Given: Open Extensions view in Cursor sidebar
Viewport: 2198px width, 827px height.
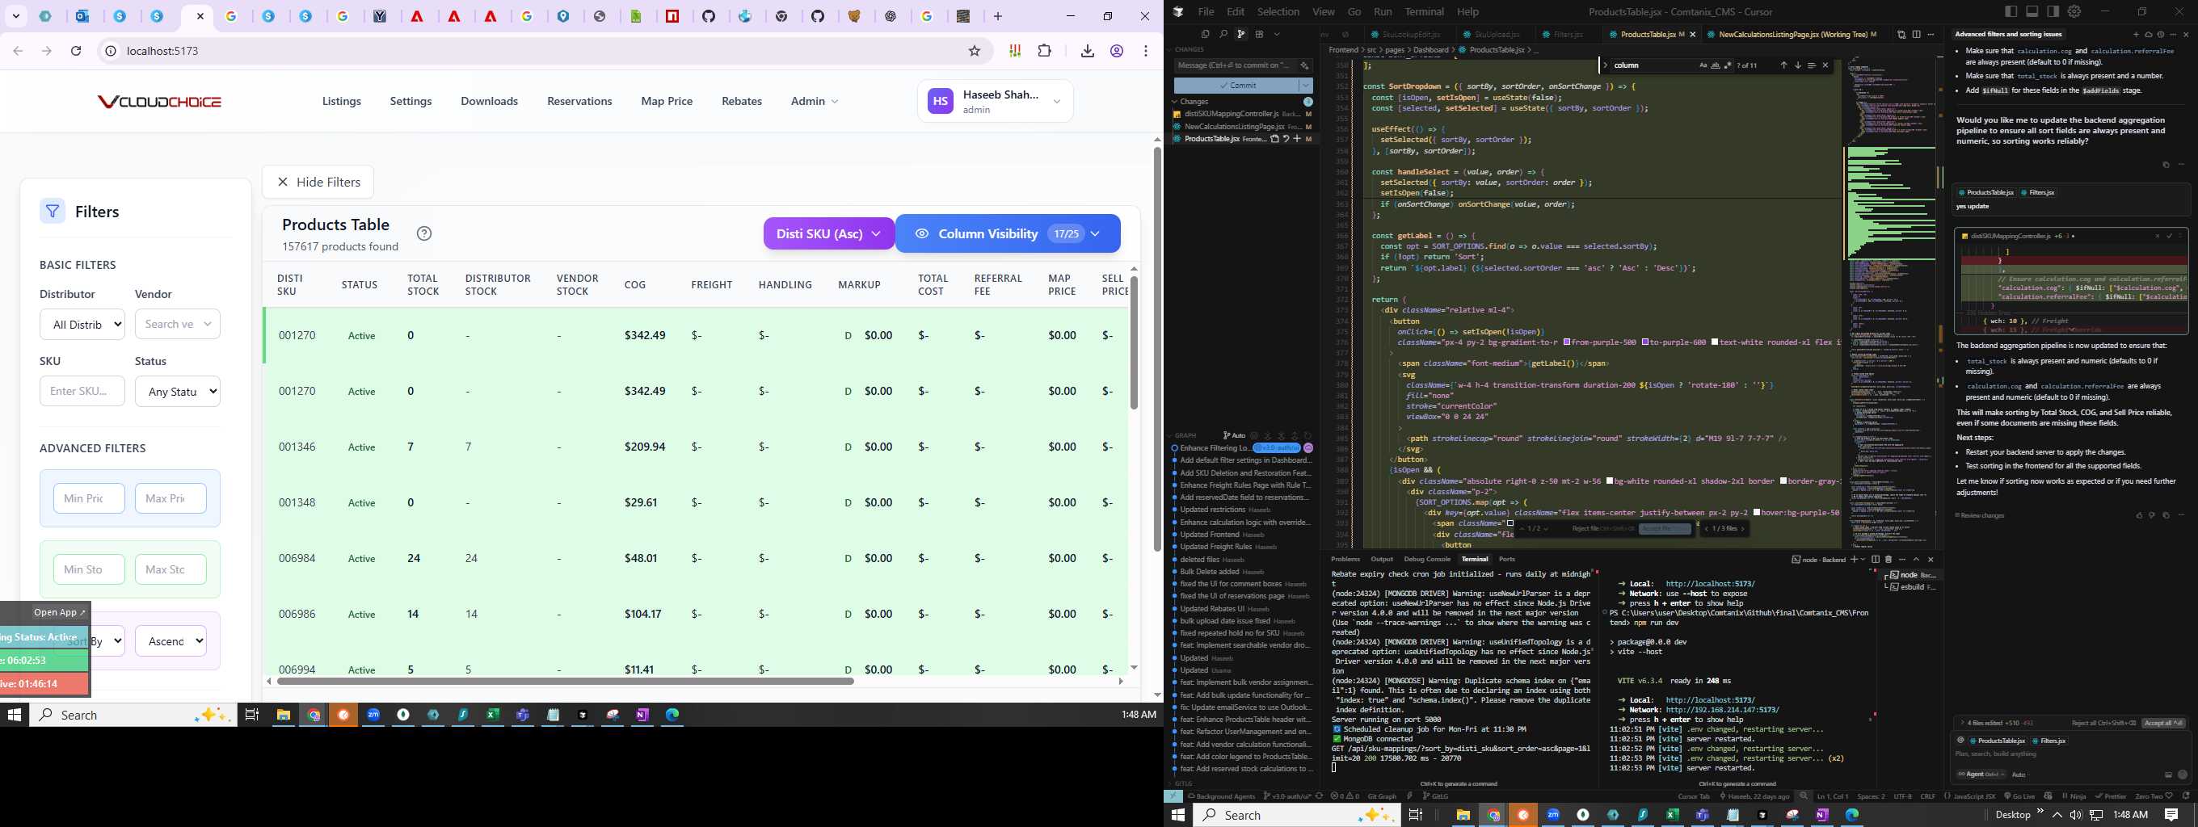Looking at the screenshot, I should pyautogui.click(x=1260, y=34).
